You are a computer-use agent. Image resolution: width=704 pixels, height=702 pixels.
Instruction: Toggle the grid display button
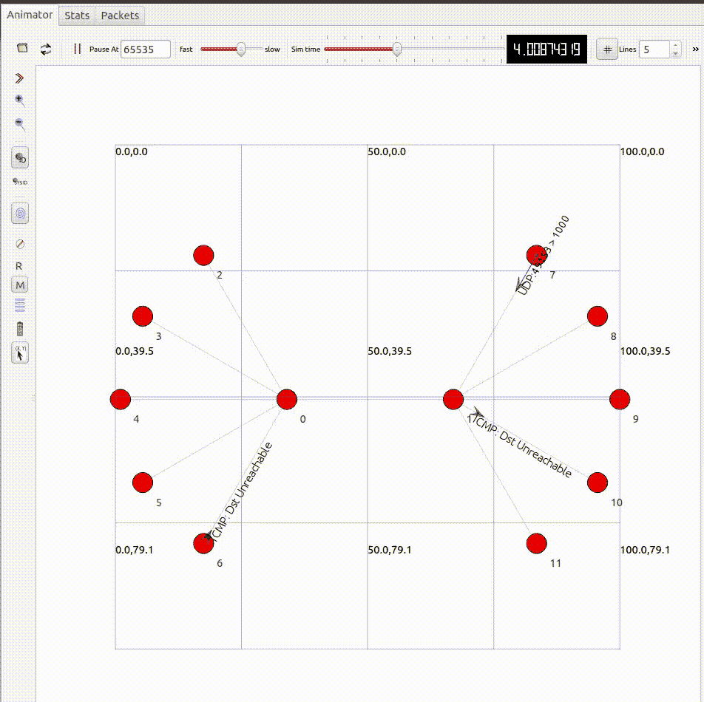pyautogui.click(x=607, y=50)
